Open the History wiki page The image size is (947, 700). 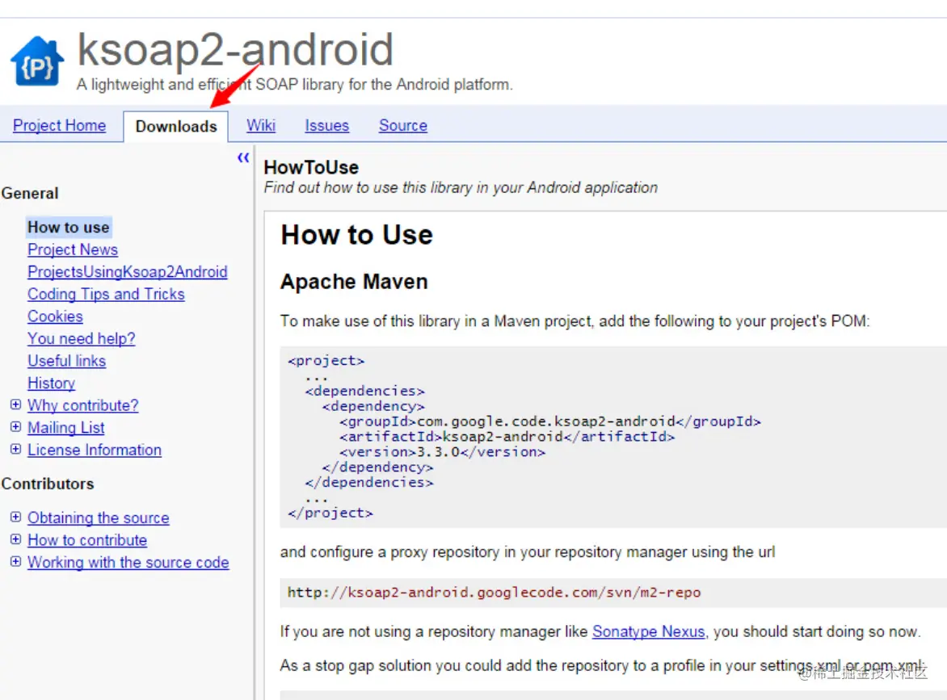coord(52,384)
